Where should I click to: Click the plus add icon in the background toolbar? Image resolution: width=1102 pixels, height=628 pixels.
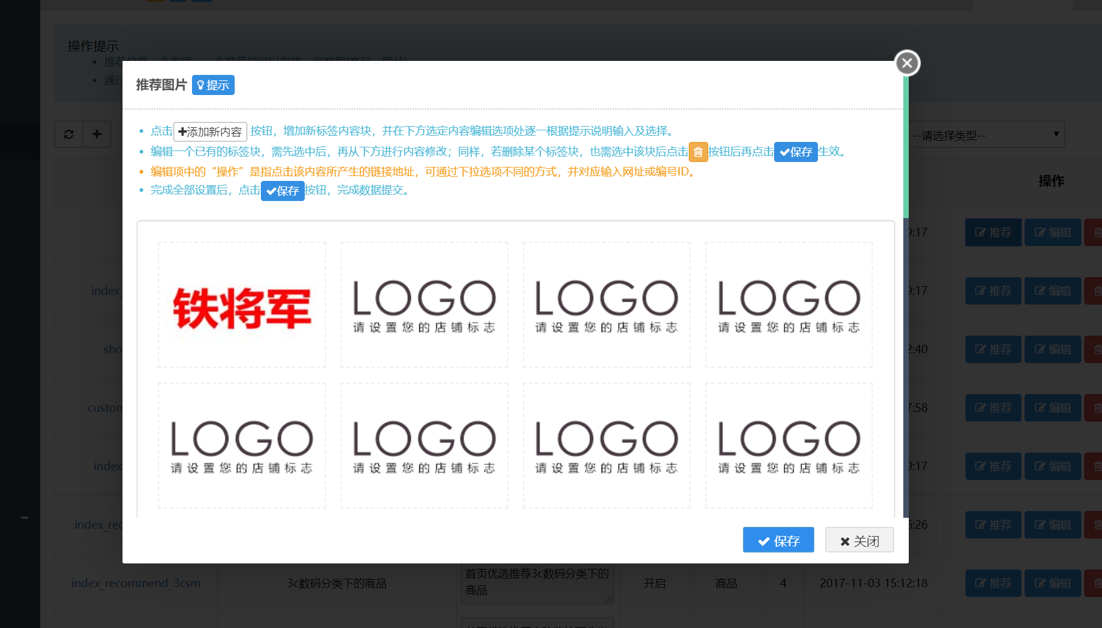(x=97, y=134)
